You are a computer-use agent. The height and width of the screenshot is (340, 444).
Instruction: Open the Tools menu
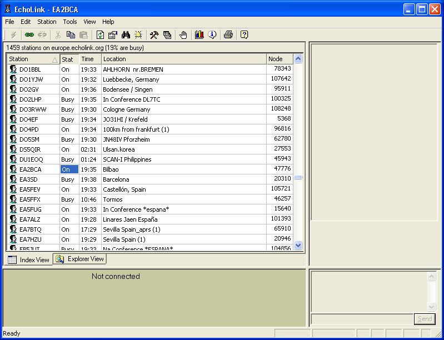(x=70, y=22)
